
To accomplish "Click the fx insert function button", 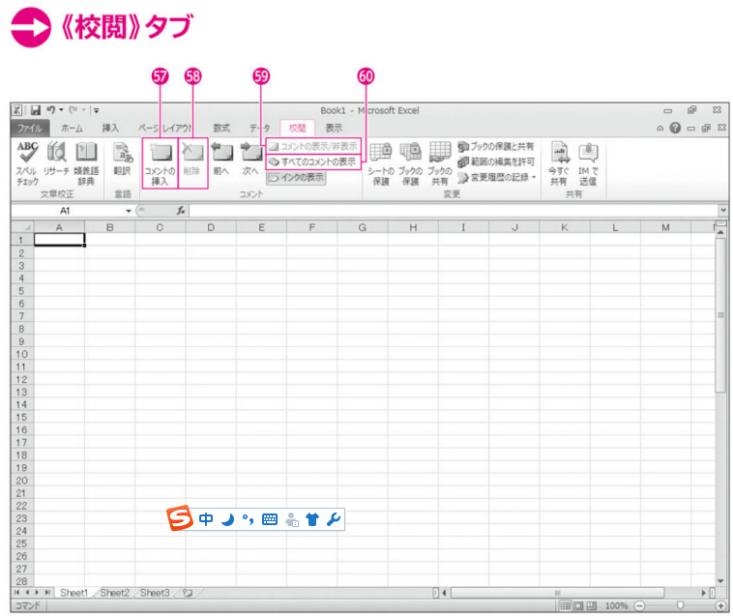I will pyautogui.click(x=181, y=211).
